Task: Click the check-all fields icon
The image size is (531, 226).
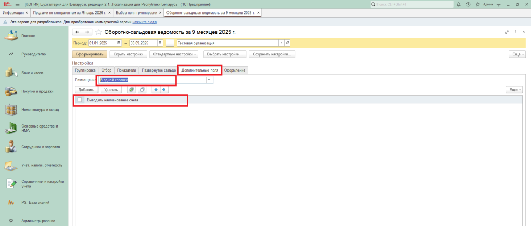Action: [x=131, y=90]
